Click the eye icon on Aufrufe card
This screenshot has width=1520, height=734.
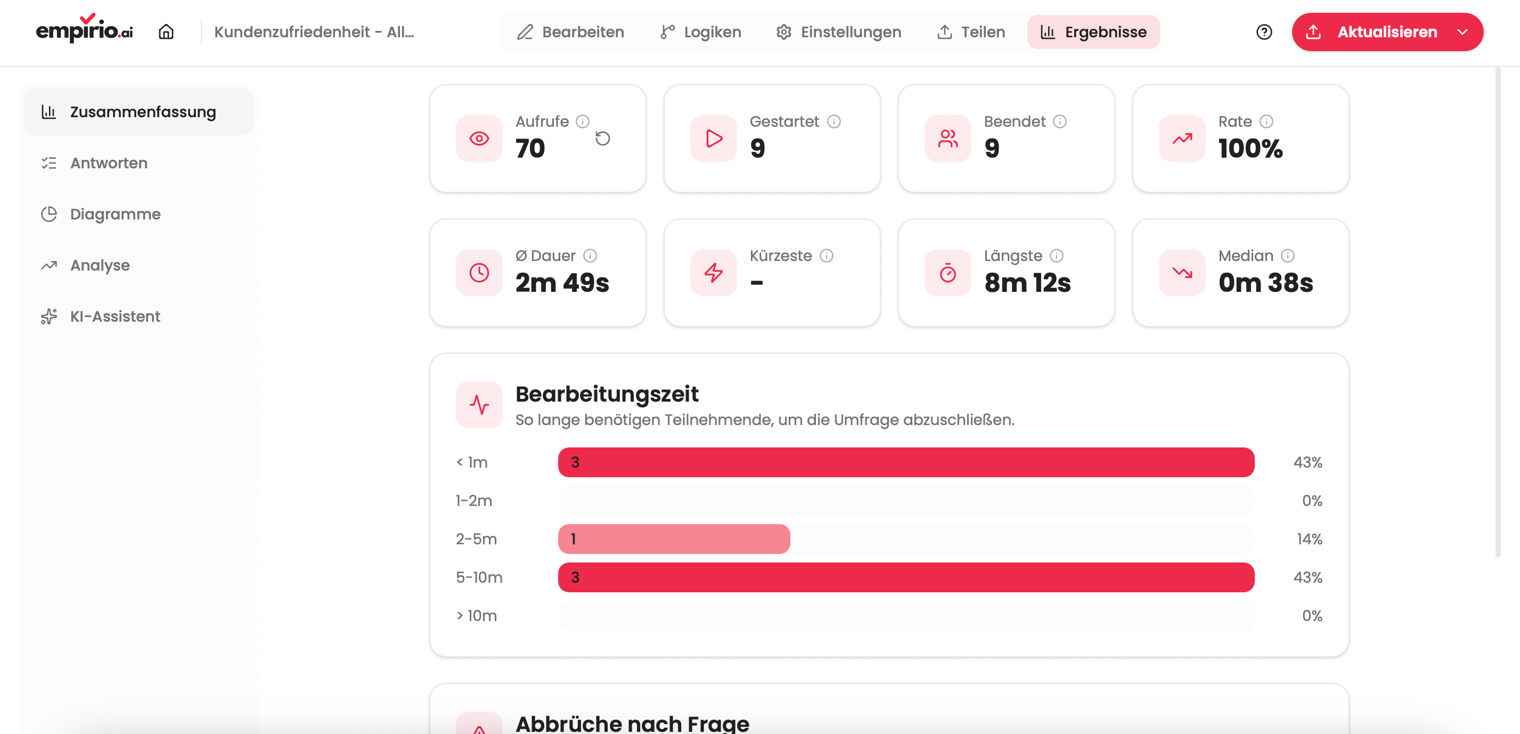[479, 138]
